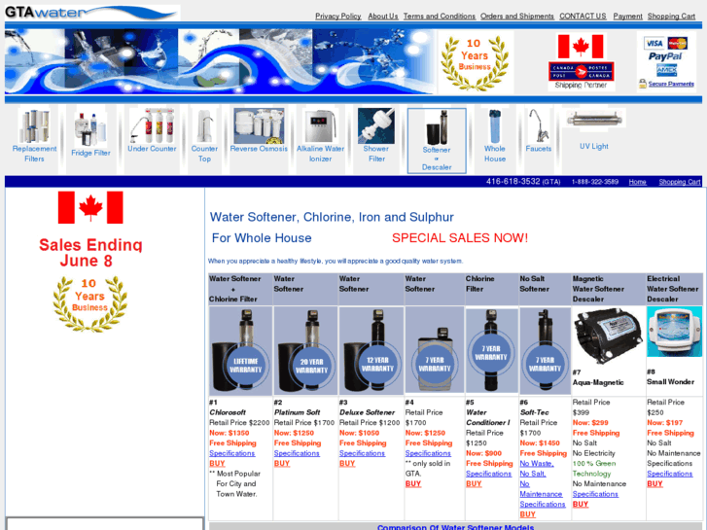
Task: Open the Softener or Descaler category icon
Action: point(437,127)
